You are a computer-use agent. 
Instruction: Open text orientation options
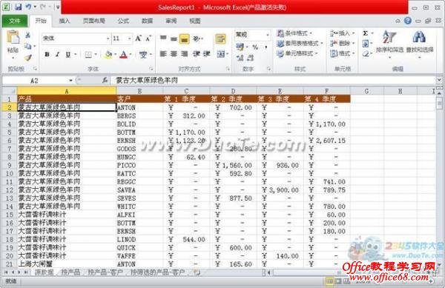point(197,38)
